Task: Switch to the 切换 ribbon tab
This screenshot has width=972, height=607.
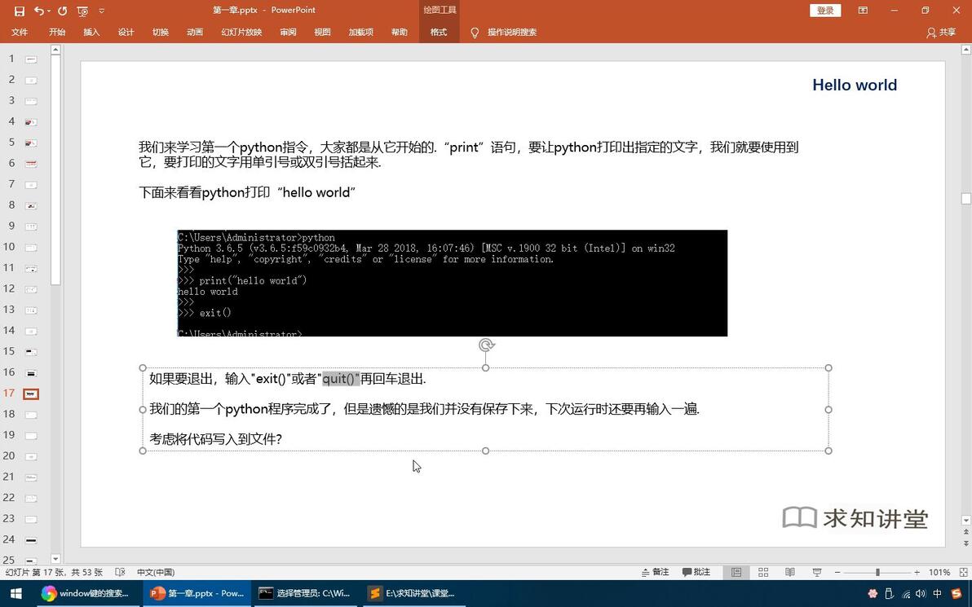Action: (x=161, y=33)
